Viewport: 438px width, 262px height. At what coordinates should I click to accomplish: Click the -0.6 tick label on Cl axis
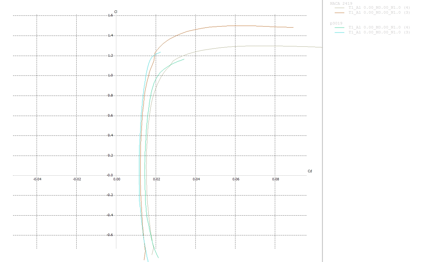[110, 235]
